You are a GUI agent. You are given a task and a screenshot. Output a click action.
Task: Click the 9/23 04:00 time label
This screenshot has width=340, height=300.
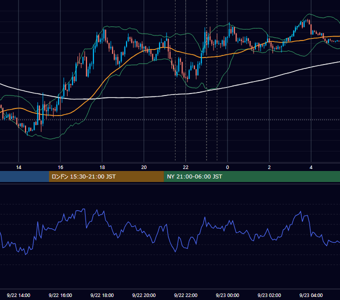pos(311,295)
